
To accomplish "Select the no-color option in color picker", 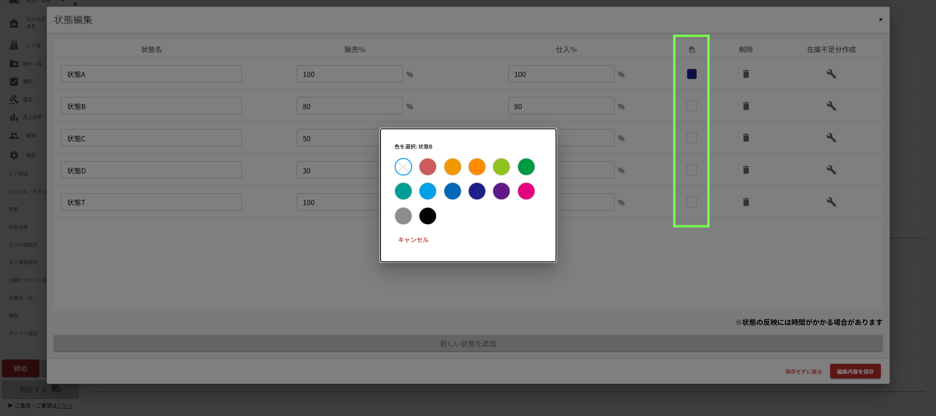I will coord(403,167).
